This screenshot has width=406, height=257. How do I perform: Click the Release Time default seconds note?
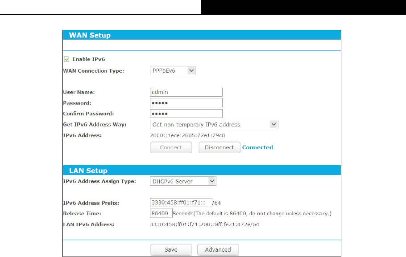[x=252, y=213]
